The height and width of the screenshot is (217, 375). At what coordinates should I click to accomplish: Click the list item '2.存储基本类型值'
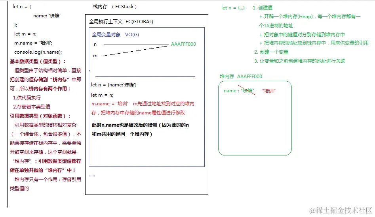point(32,107)
